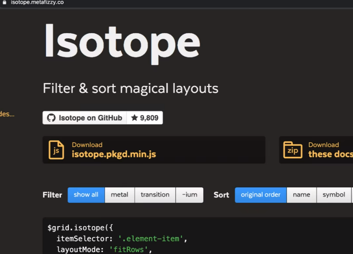The image size is (353, 254).
Task: Click the truncated 'des...' sidebar link
Action: [7, 114]
